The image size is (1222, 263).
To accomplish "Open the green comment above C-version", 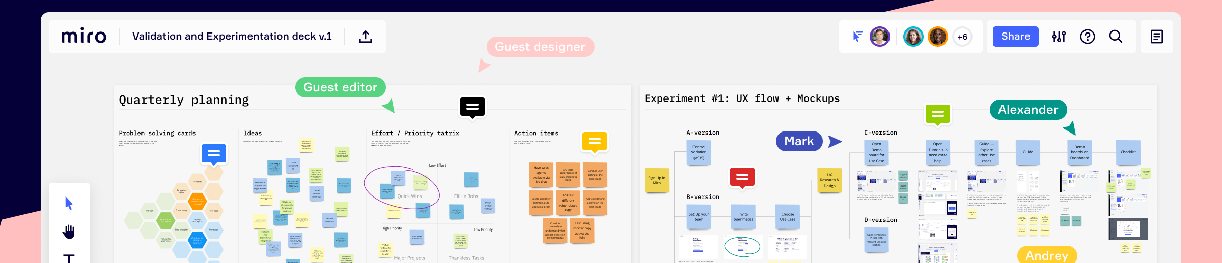I will 937,114.
